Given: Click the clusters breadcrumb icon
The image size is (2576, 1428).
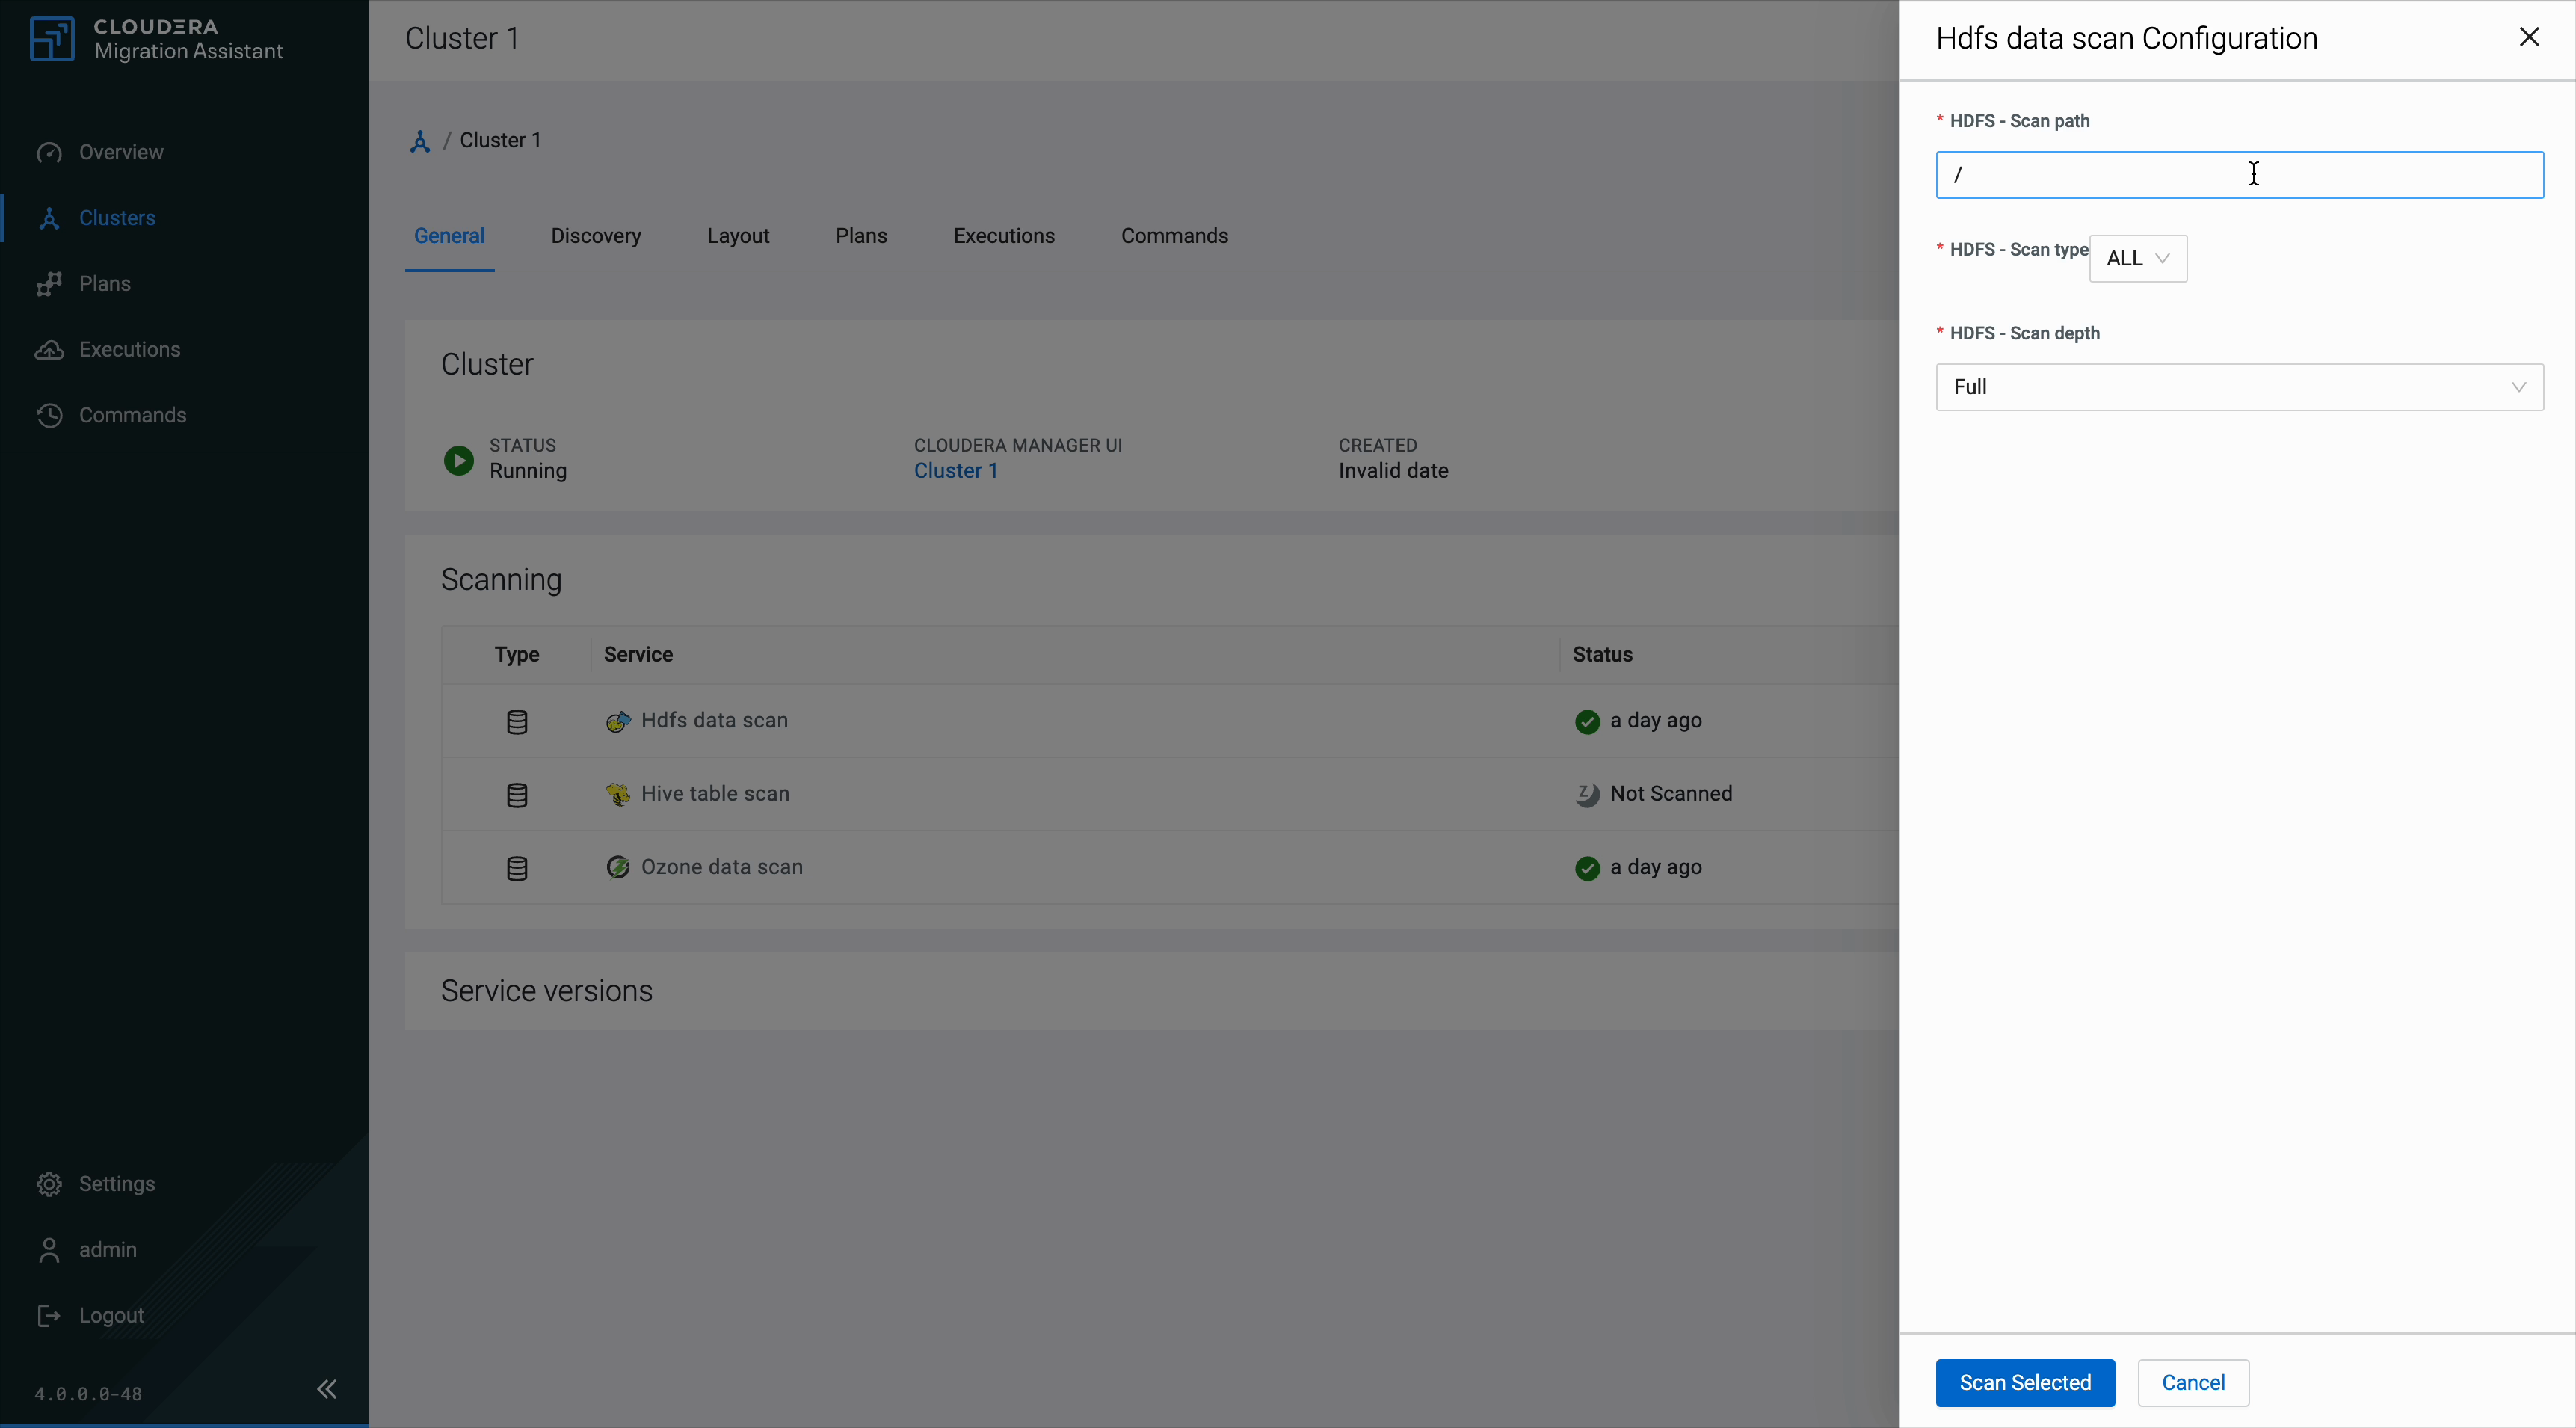Looking at the screenshot, I should tap(420, 141).
